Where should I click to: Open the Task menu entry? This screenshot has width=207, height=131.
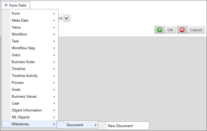pos(15,41)
